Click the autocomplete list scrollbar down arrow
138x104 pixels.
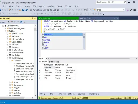tap(84, 48)
